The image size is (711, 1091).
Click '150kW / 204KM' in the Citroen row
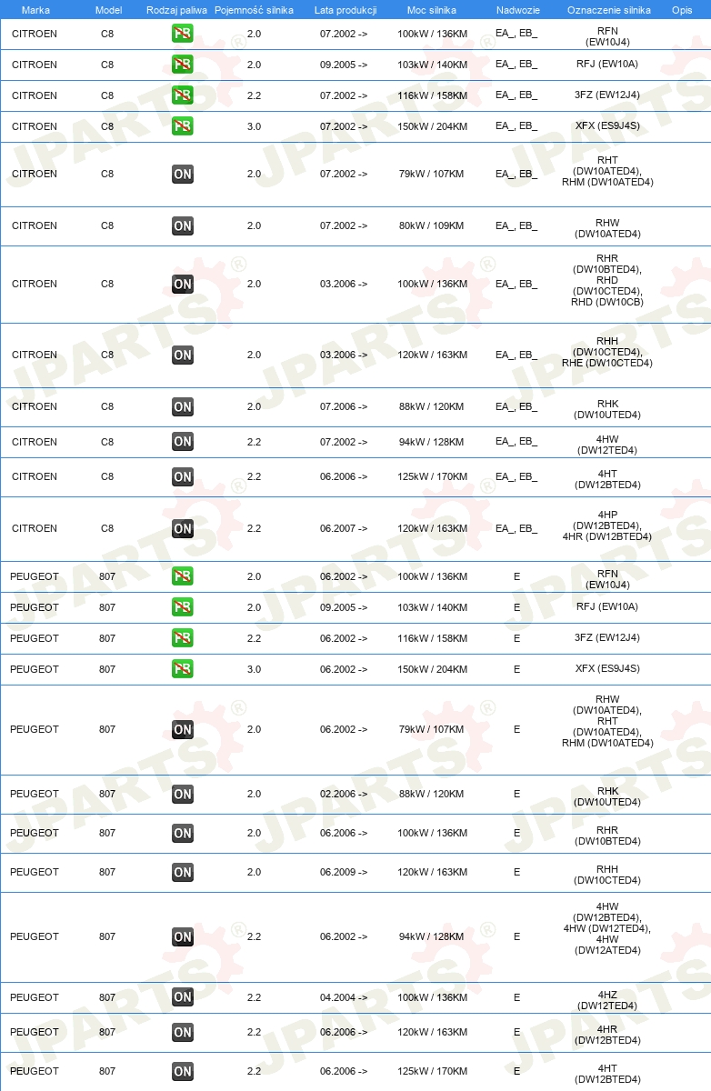(432, 126)
